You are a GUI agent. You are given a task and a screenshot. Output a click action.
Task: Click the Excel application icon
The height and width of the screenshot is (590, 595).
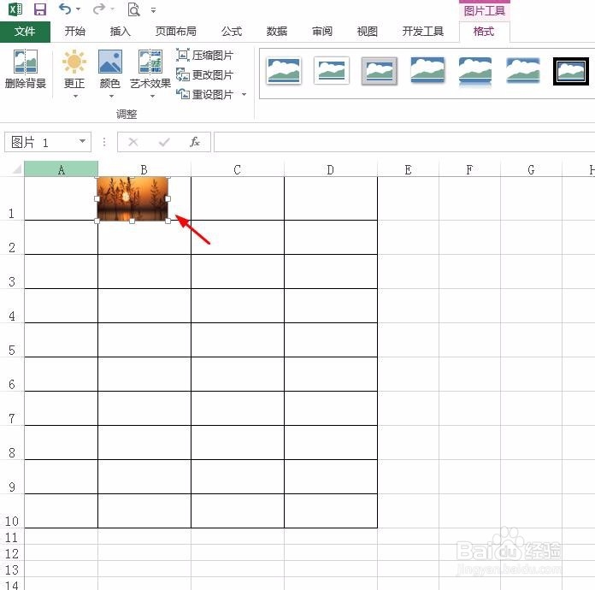pyautogui.click(x=15, y=9)
